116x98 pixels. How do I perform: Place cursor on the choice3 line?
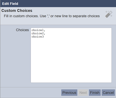[x=38, y=37]
